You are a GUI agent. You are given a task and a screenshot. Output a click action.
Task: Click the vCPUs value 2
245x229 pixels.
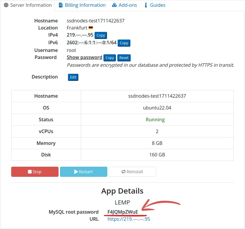pos(157,131)
